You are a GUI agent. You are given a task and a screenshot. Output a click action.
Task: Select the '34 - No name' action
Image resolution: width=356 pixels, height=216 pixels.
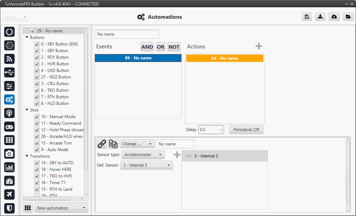pyautogui.click(x=225, y=58)
